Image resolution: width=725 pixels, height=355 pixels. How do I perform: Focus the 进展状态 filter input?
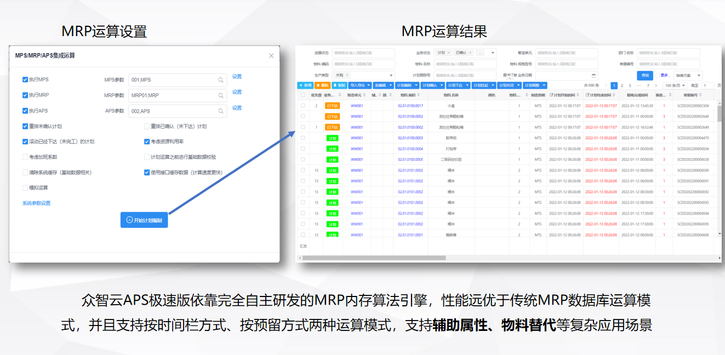tap(363, 53)
